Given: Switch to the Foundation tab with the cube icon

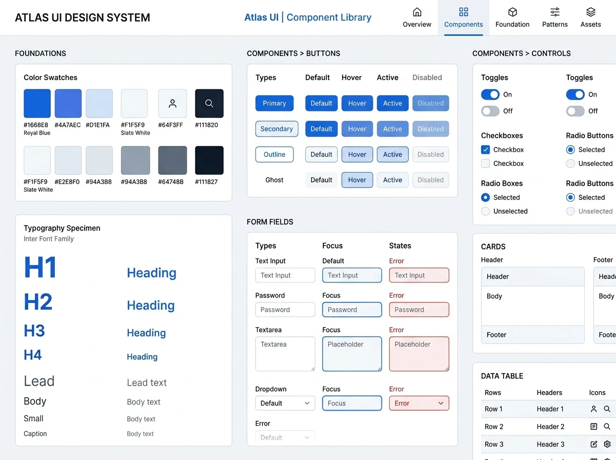Looking at the screenshot, I should 512,17.
